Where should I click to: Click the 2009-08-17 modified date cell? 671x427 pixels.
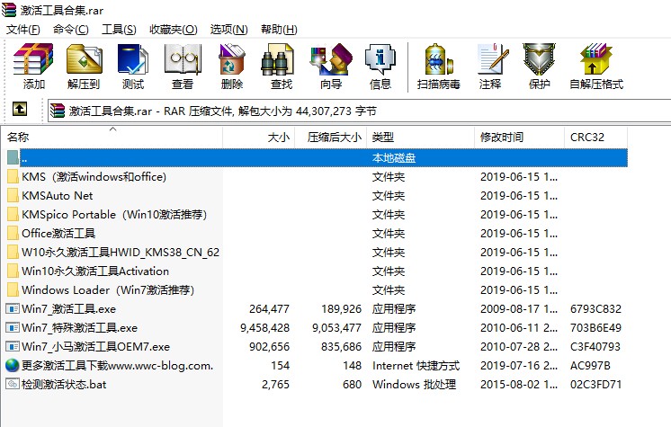(x=519, y=309)
